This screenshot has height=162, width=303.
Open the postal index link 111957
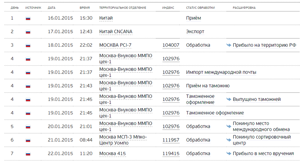(171, 140)
